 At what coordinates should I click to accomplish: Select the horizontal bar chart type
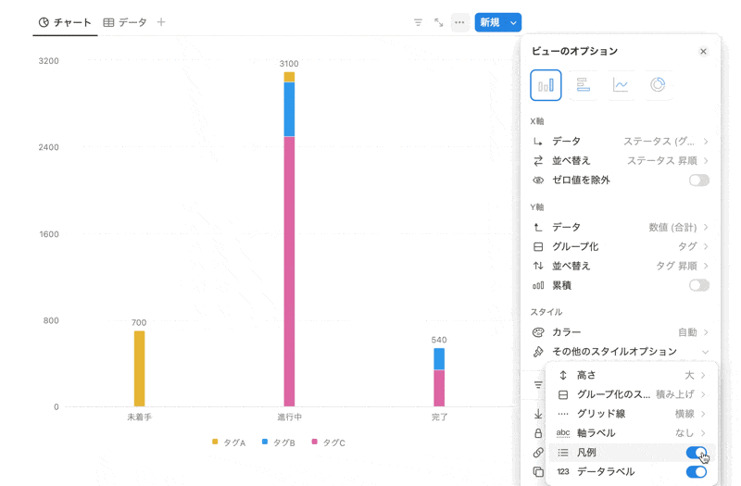pos(584,85)
